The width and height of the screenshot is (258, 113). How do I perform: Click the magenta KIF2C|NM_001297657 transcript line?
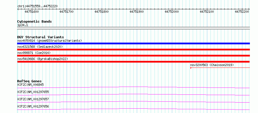[133, 102]
